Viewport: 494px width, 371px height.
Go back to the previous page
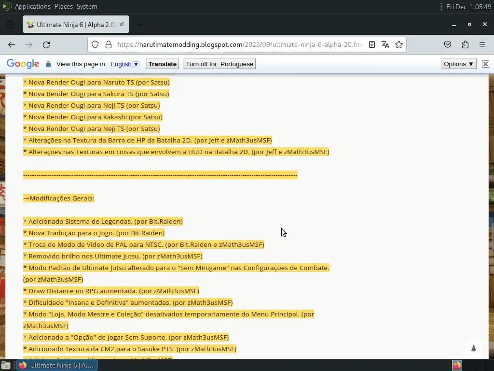click(12, 45)
